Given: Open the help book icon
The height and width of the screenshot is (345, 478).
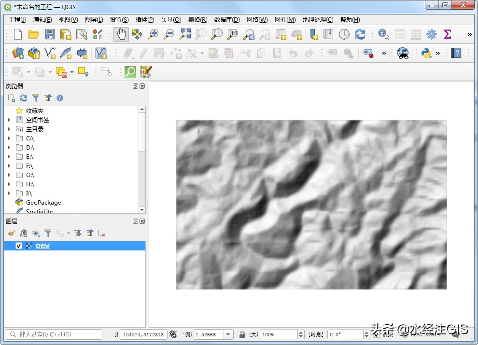Looking at the screenshot, I should click(456, 53).
